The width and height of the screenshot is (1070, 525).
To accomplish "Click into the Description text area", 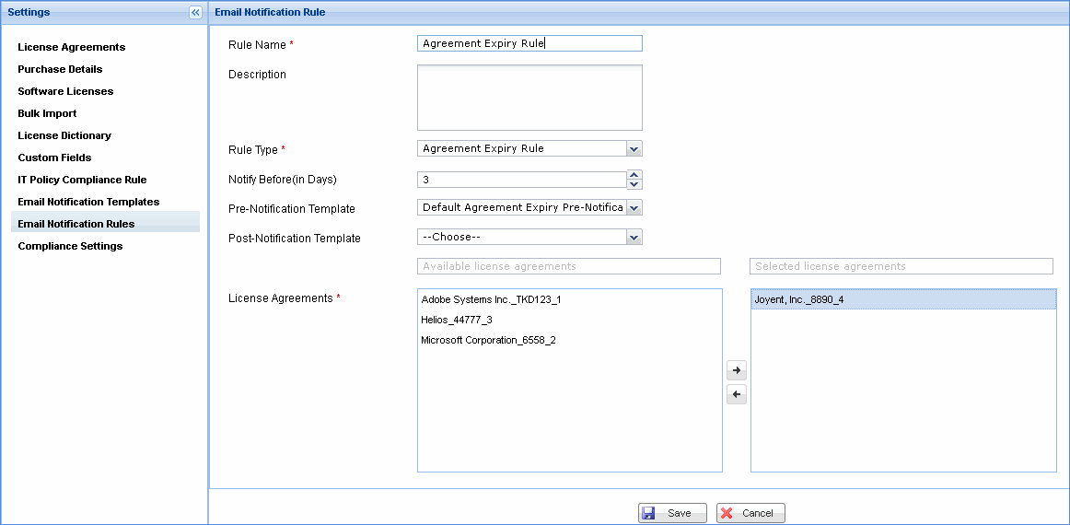I will (529, 97).
